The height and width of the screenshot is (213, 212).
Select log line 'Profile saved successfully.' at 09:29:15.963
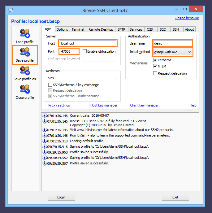(89, 152)
